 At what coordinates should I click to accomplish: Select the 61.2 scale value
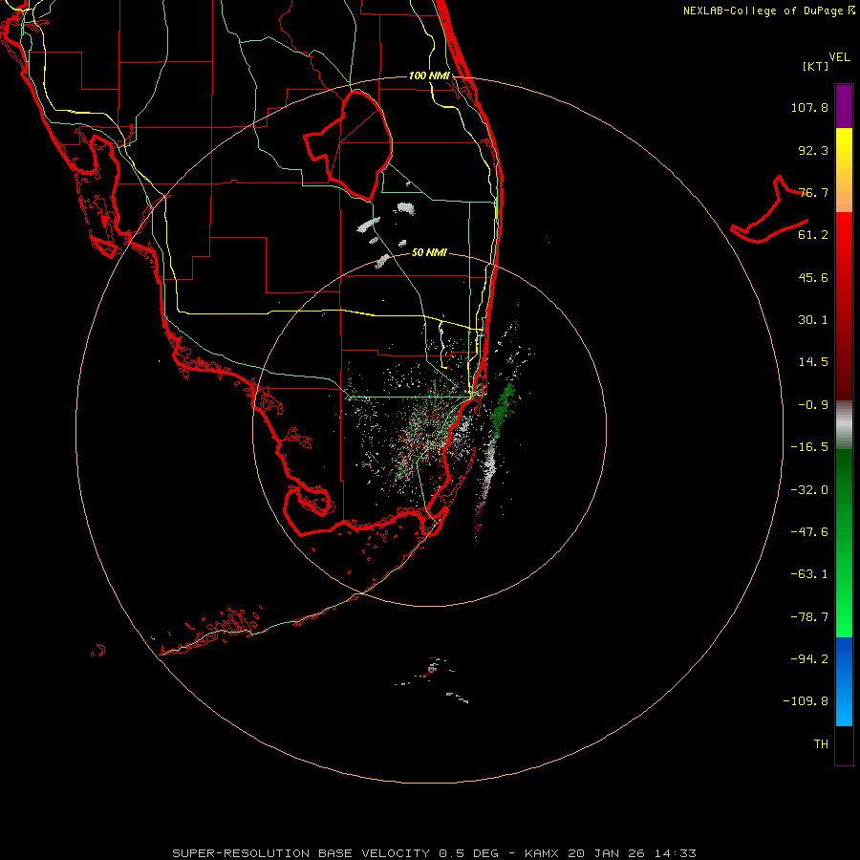point(813,235)
